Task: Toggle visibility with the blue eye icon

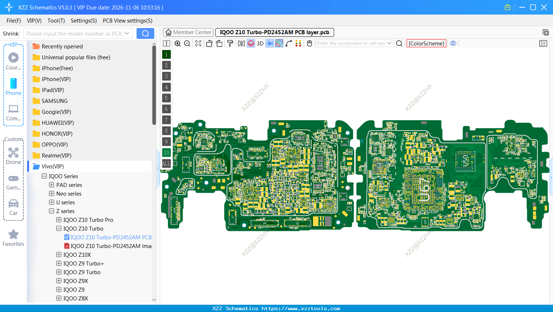Action: 453,43
